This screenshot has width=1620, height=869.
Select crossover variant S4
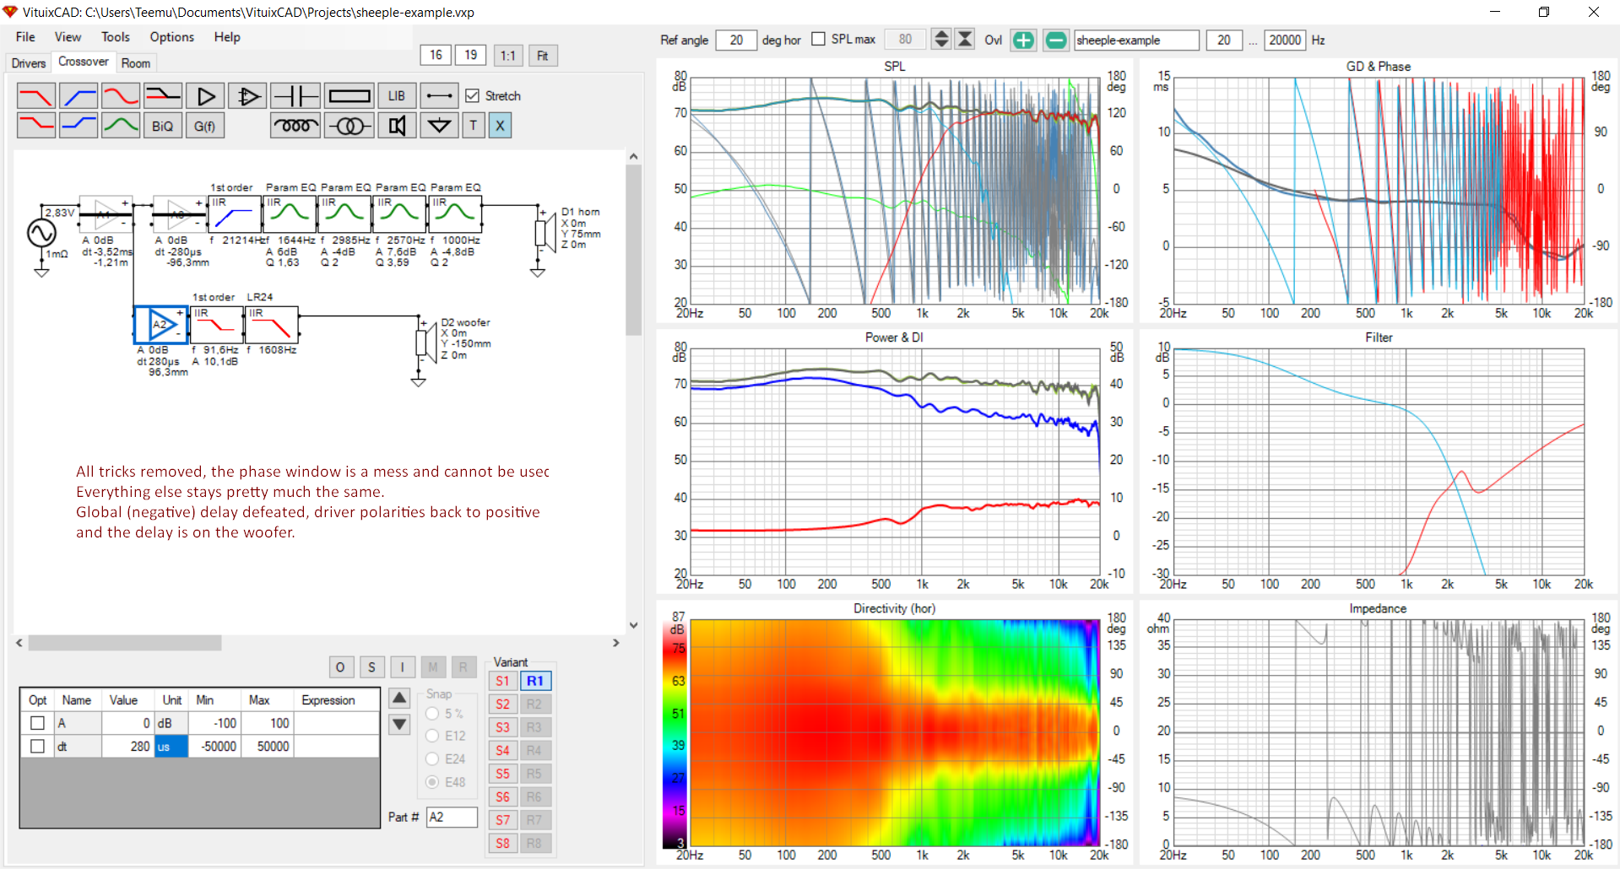point(502,750)
